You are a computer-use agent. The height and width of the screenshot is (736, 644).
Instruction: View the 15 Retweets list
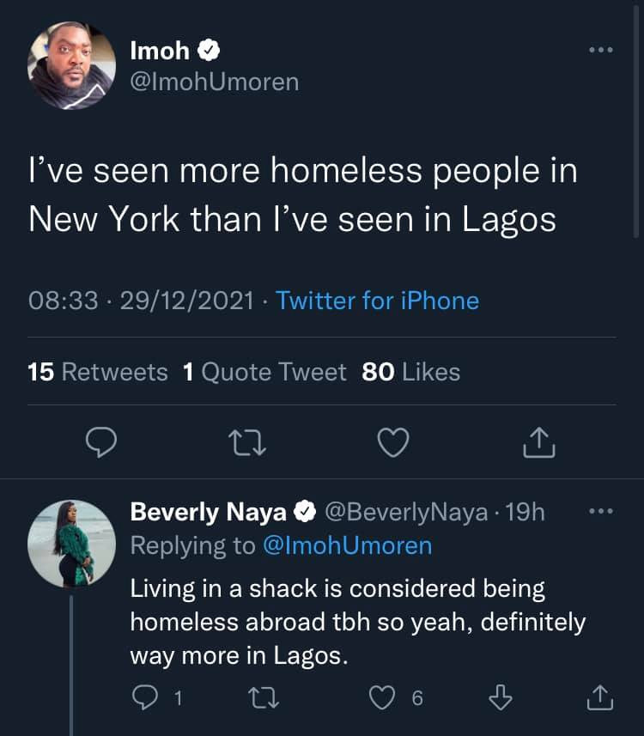pyautogui.click(x=98, y=372)
